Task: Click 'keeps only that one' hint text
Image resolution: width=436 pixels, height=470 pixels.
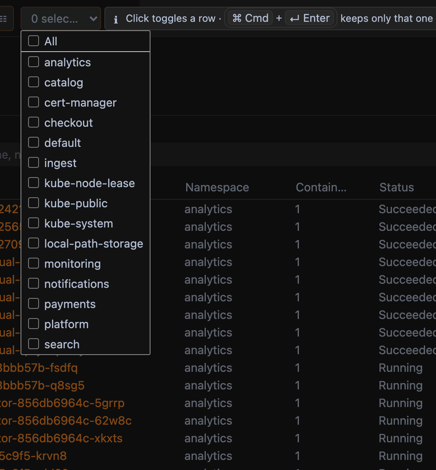Action: (387, 18)
